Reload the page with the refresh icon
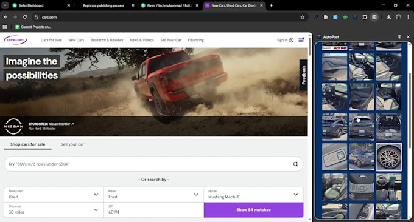The width and height of the screenshot is (414, 222). tap(25, 17)
